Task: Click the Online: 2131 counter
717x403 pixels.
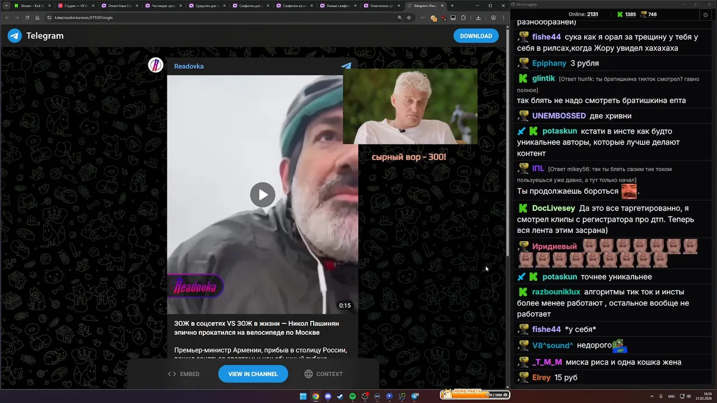Action: point(583,15)
